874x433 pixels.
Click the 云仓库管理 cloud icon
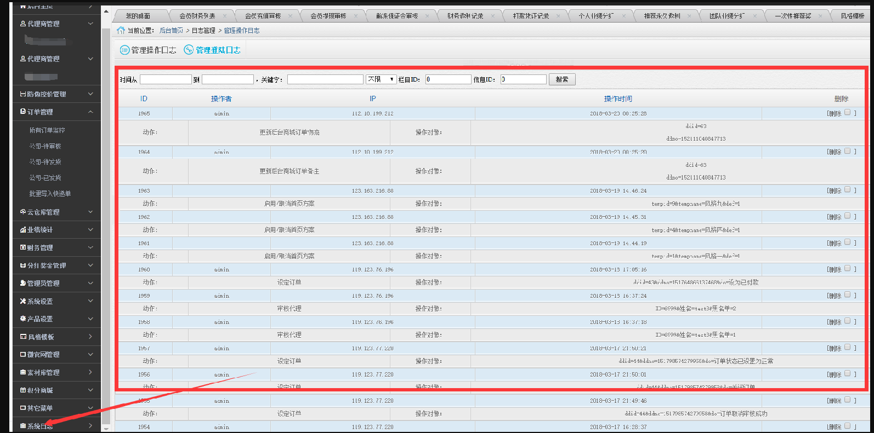(23, 212)
